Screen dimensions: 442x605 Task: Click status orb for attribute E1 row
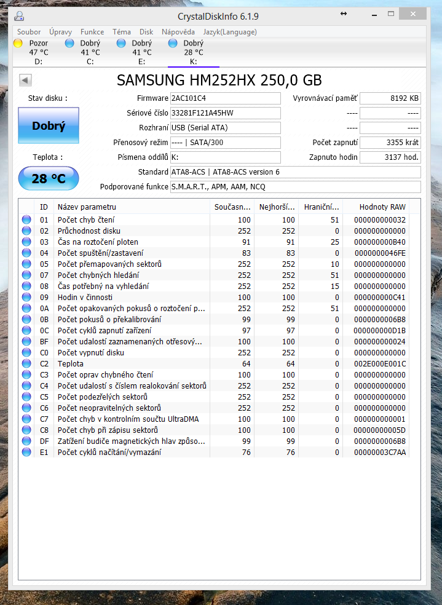tap(26, 452)
